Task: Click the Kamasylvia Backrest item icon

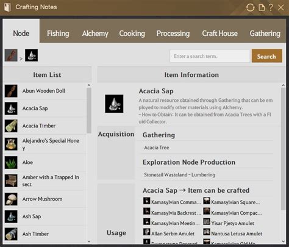Action: [146, 211]
